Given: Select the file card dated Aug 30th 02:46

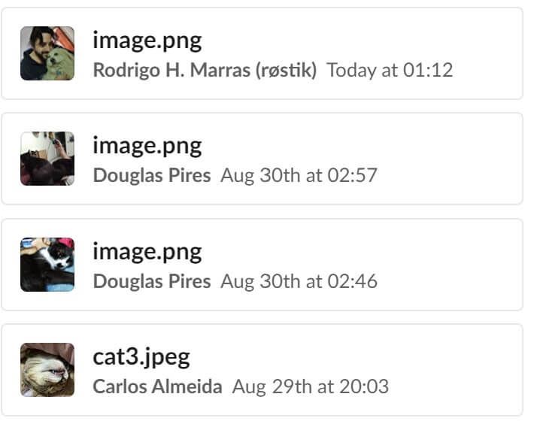Looking at the screenshot, I should point(262,265).
